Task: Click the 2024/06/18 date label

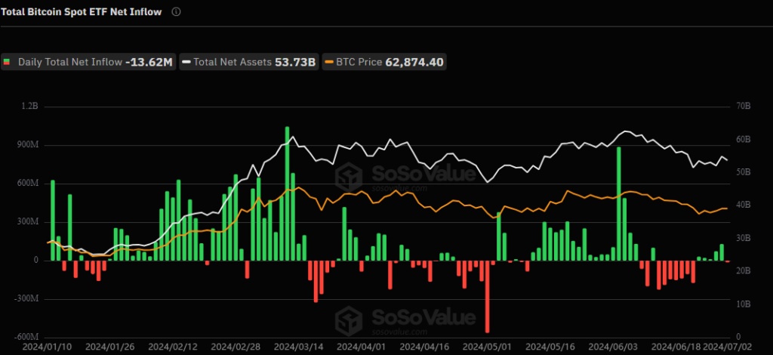Action: pyautogui.click(x=676, y=347)
